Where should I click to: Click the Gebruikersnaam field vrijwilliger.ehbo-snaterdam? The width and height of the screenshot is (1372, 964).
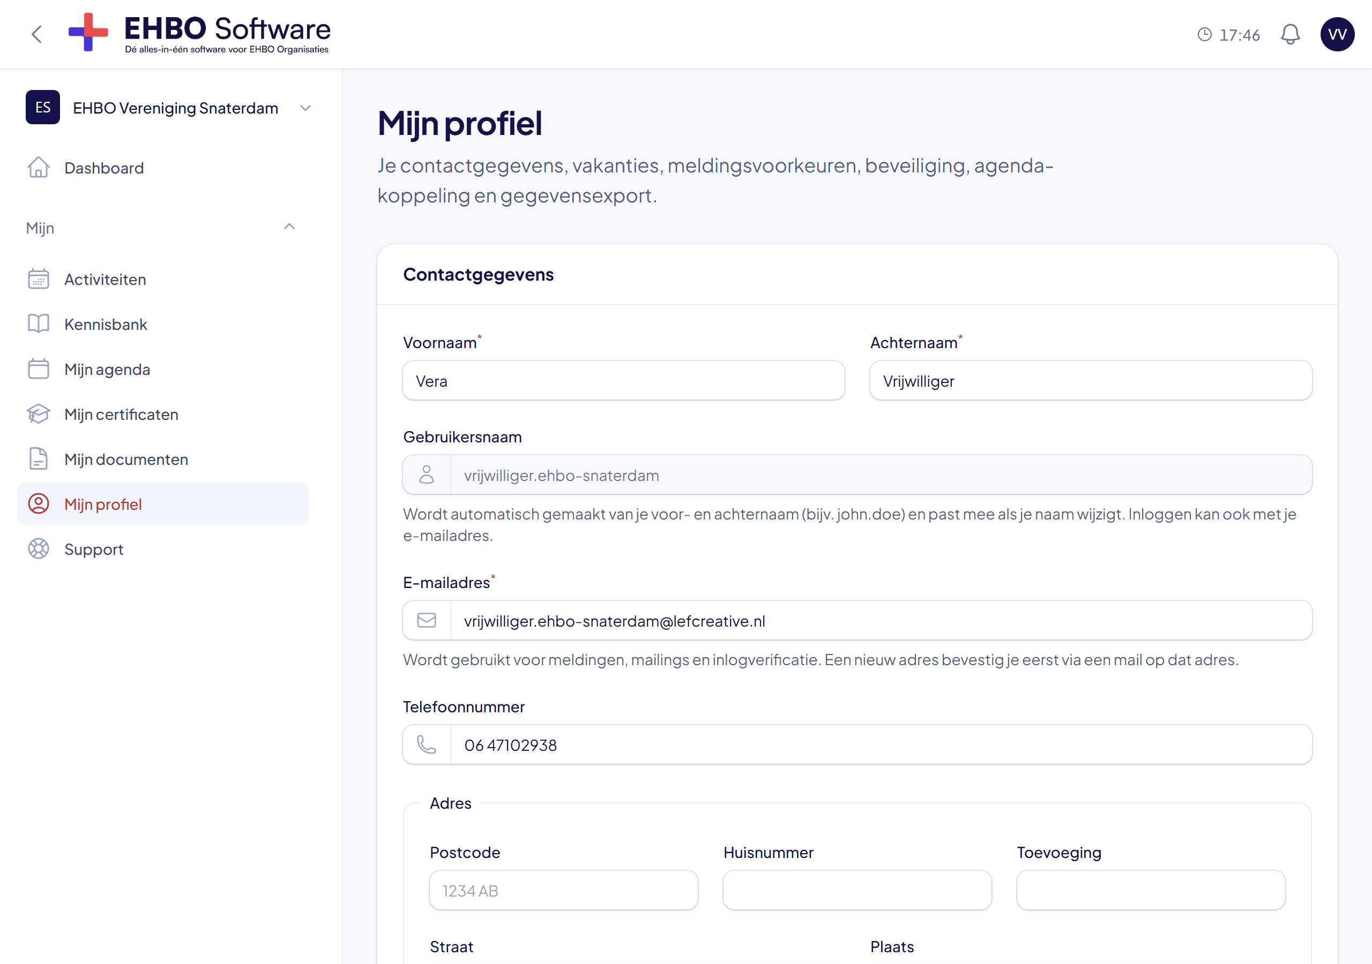[x=857, y=475]
